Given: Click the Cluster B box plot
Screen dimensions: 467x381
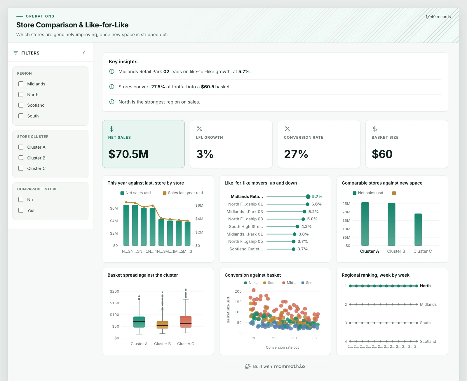Looking at the screenshot, I should click(x=162, y=325).
